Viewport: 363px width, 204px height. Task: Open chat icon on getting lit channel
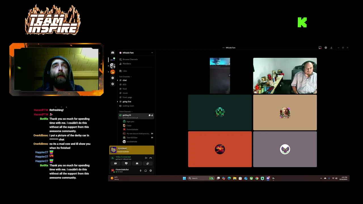coord(149,115)
